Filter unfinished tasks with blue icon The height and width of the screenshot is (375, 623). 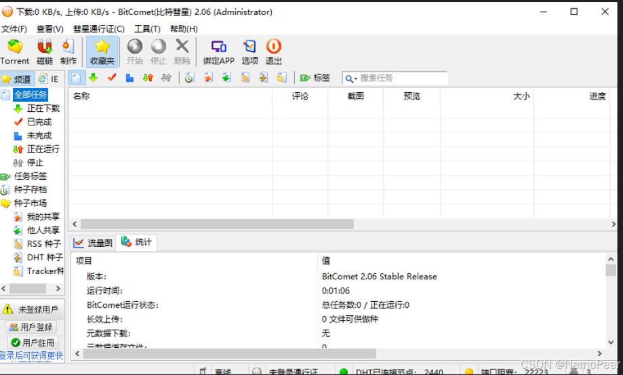pos(129,77)
